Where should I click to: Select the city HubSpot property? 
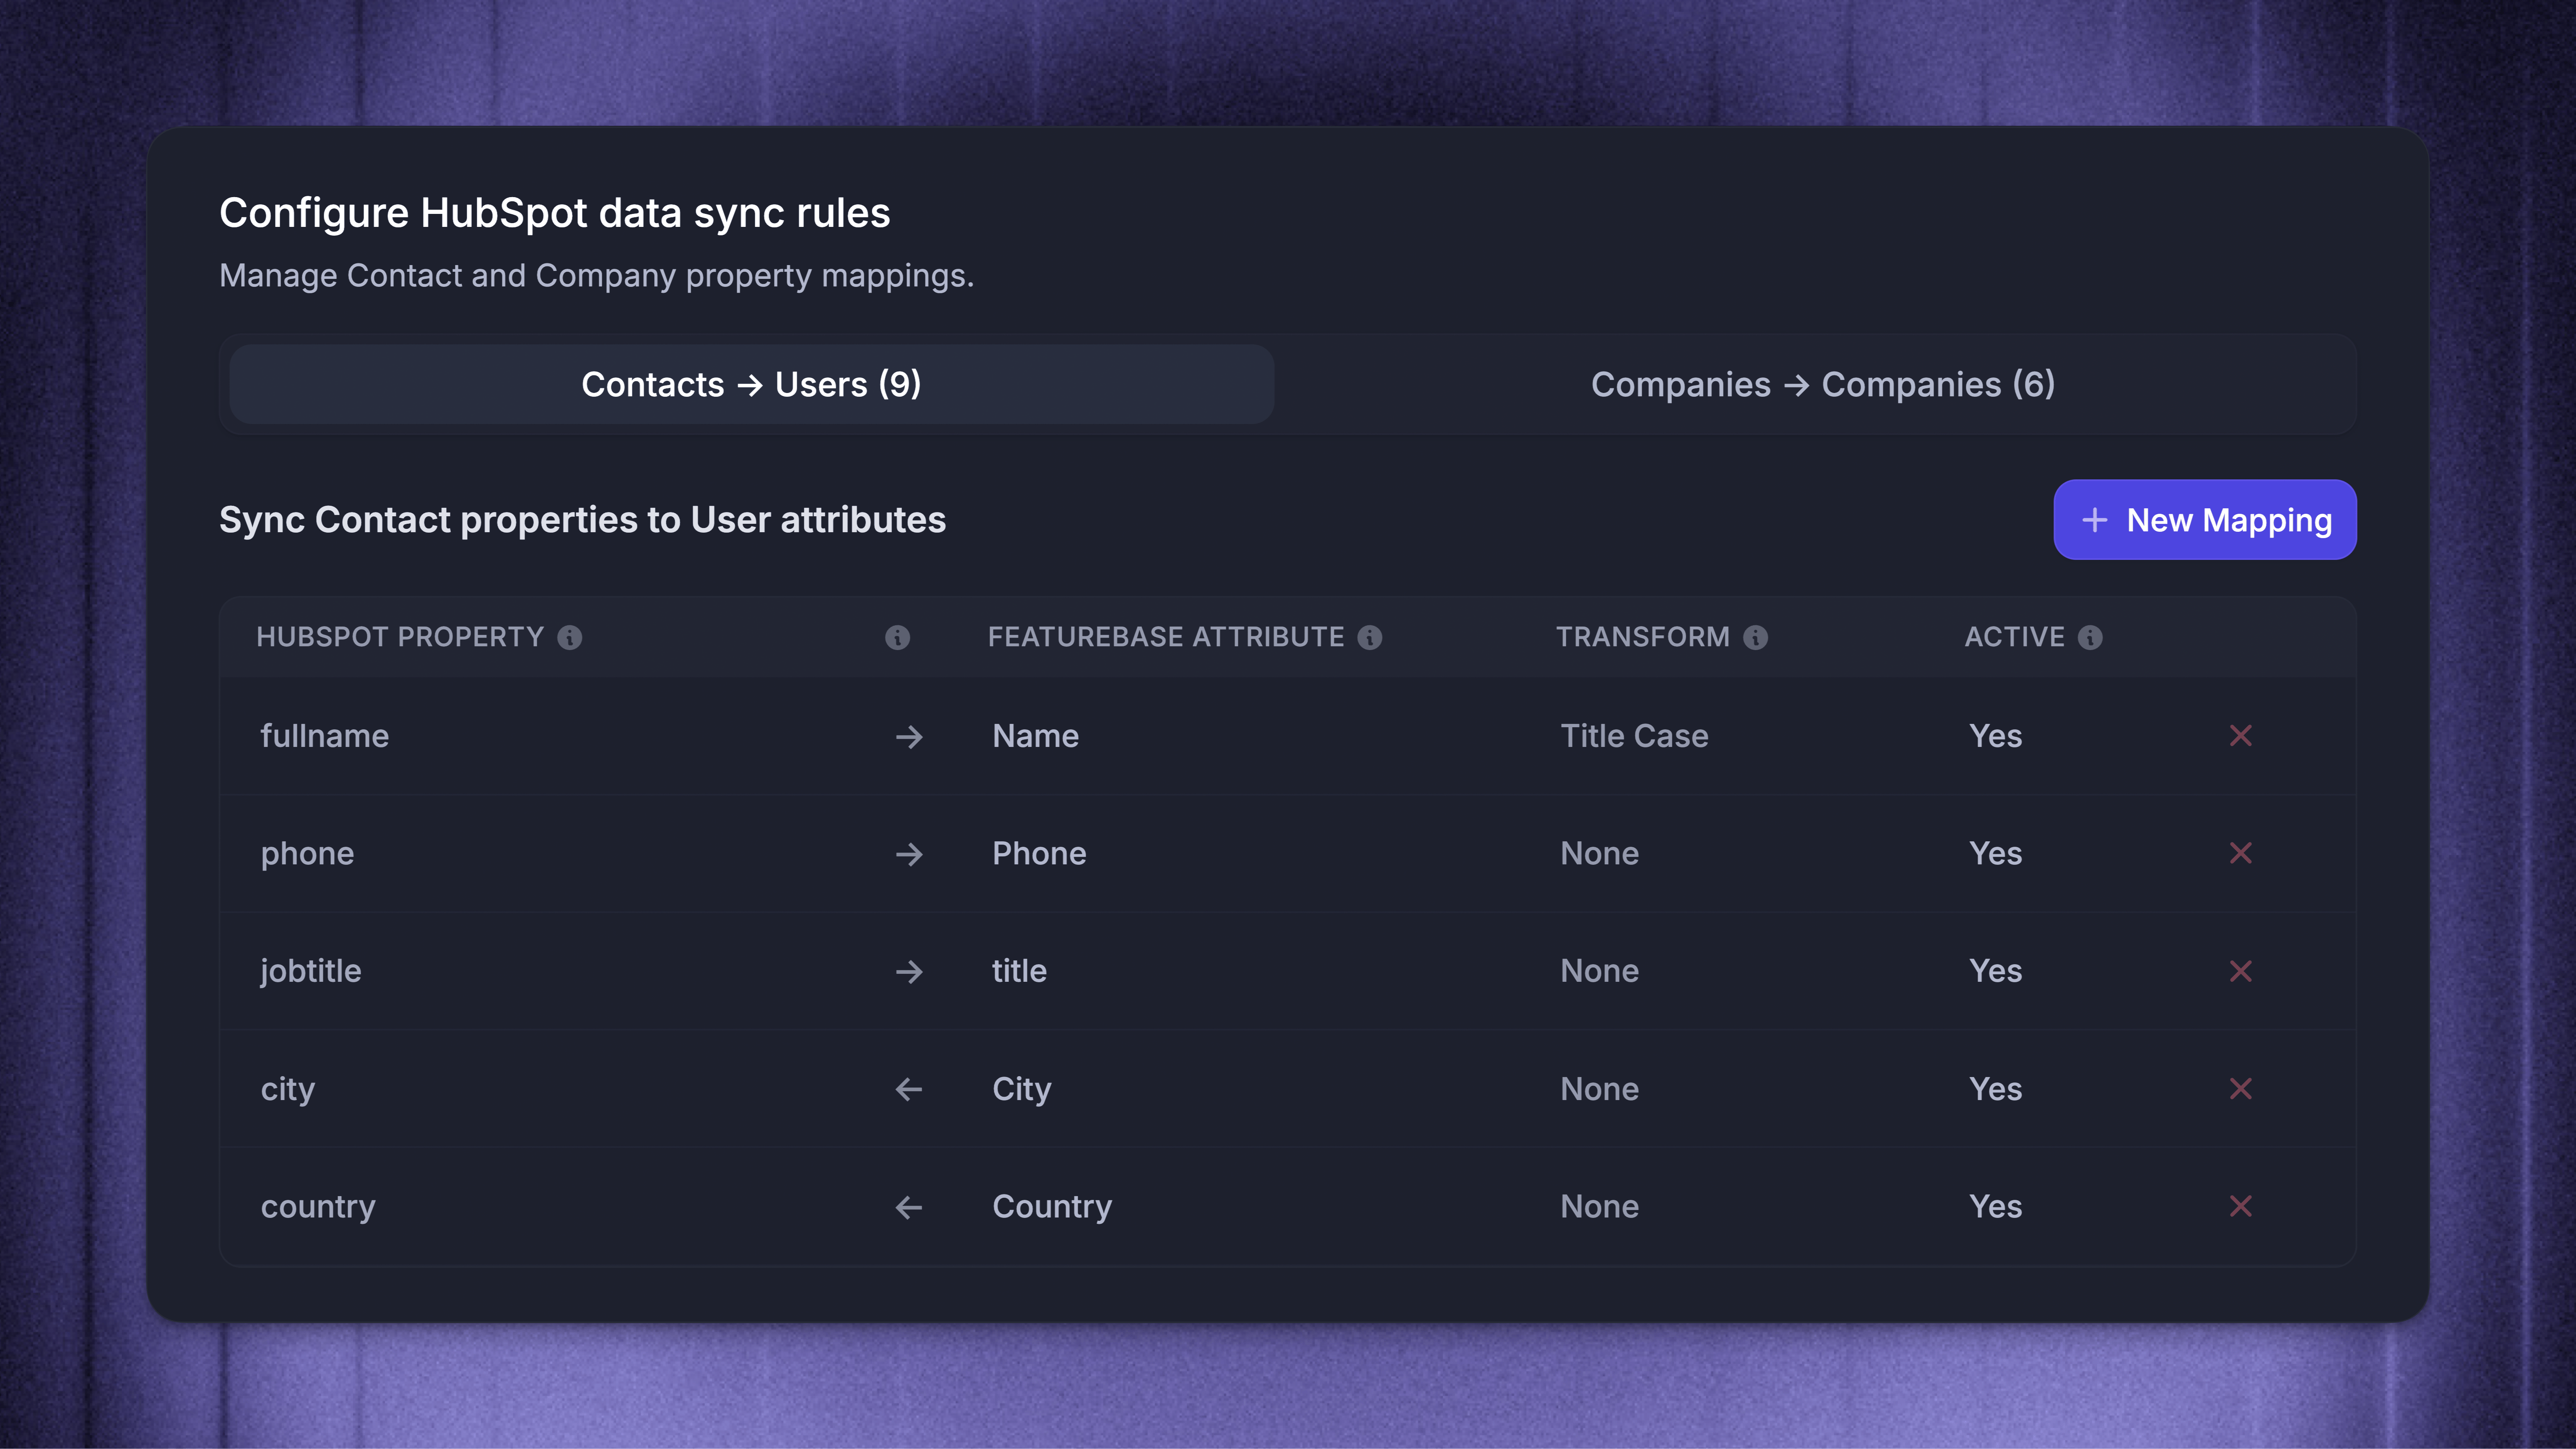coord(288,1089)
